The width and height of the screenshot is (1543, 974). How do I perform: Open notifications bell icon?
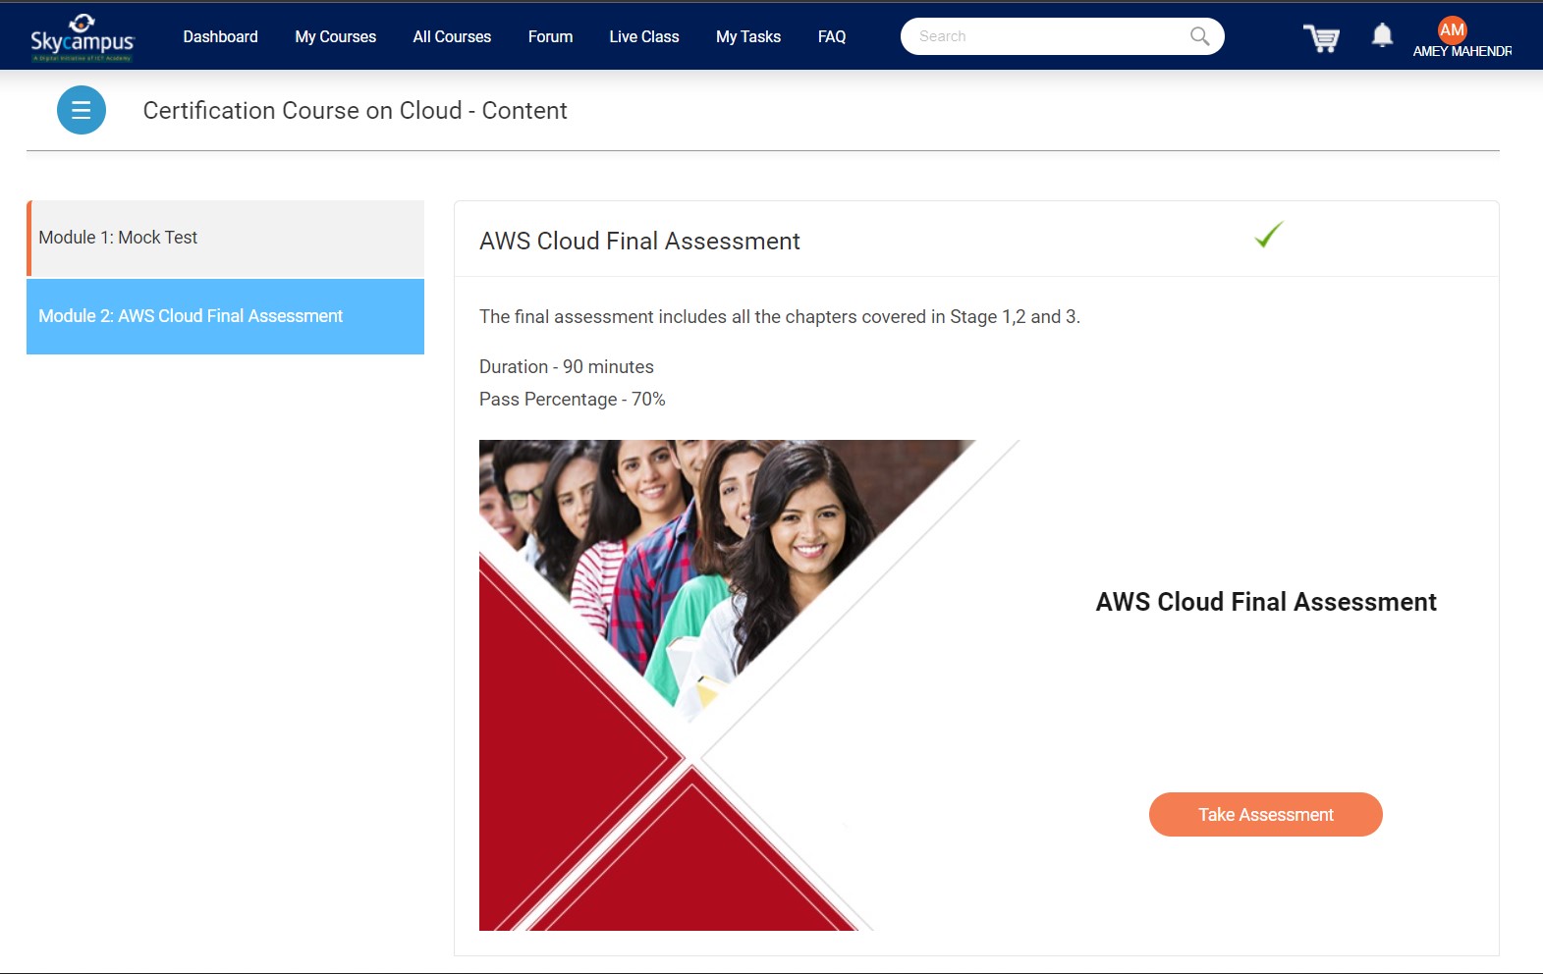coord(1382,35)
